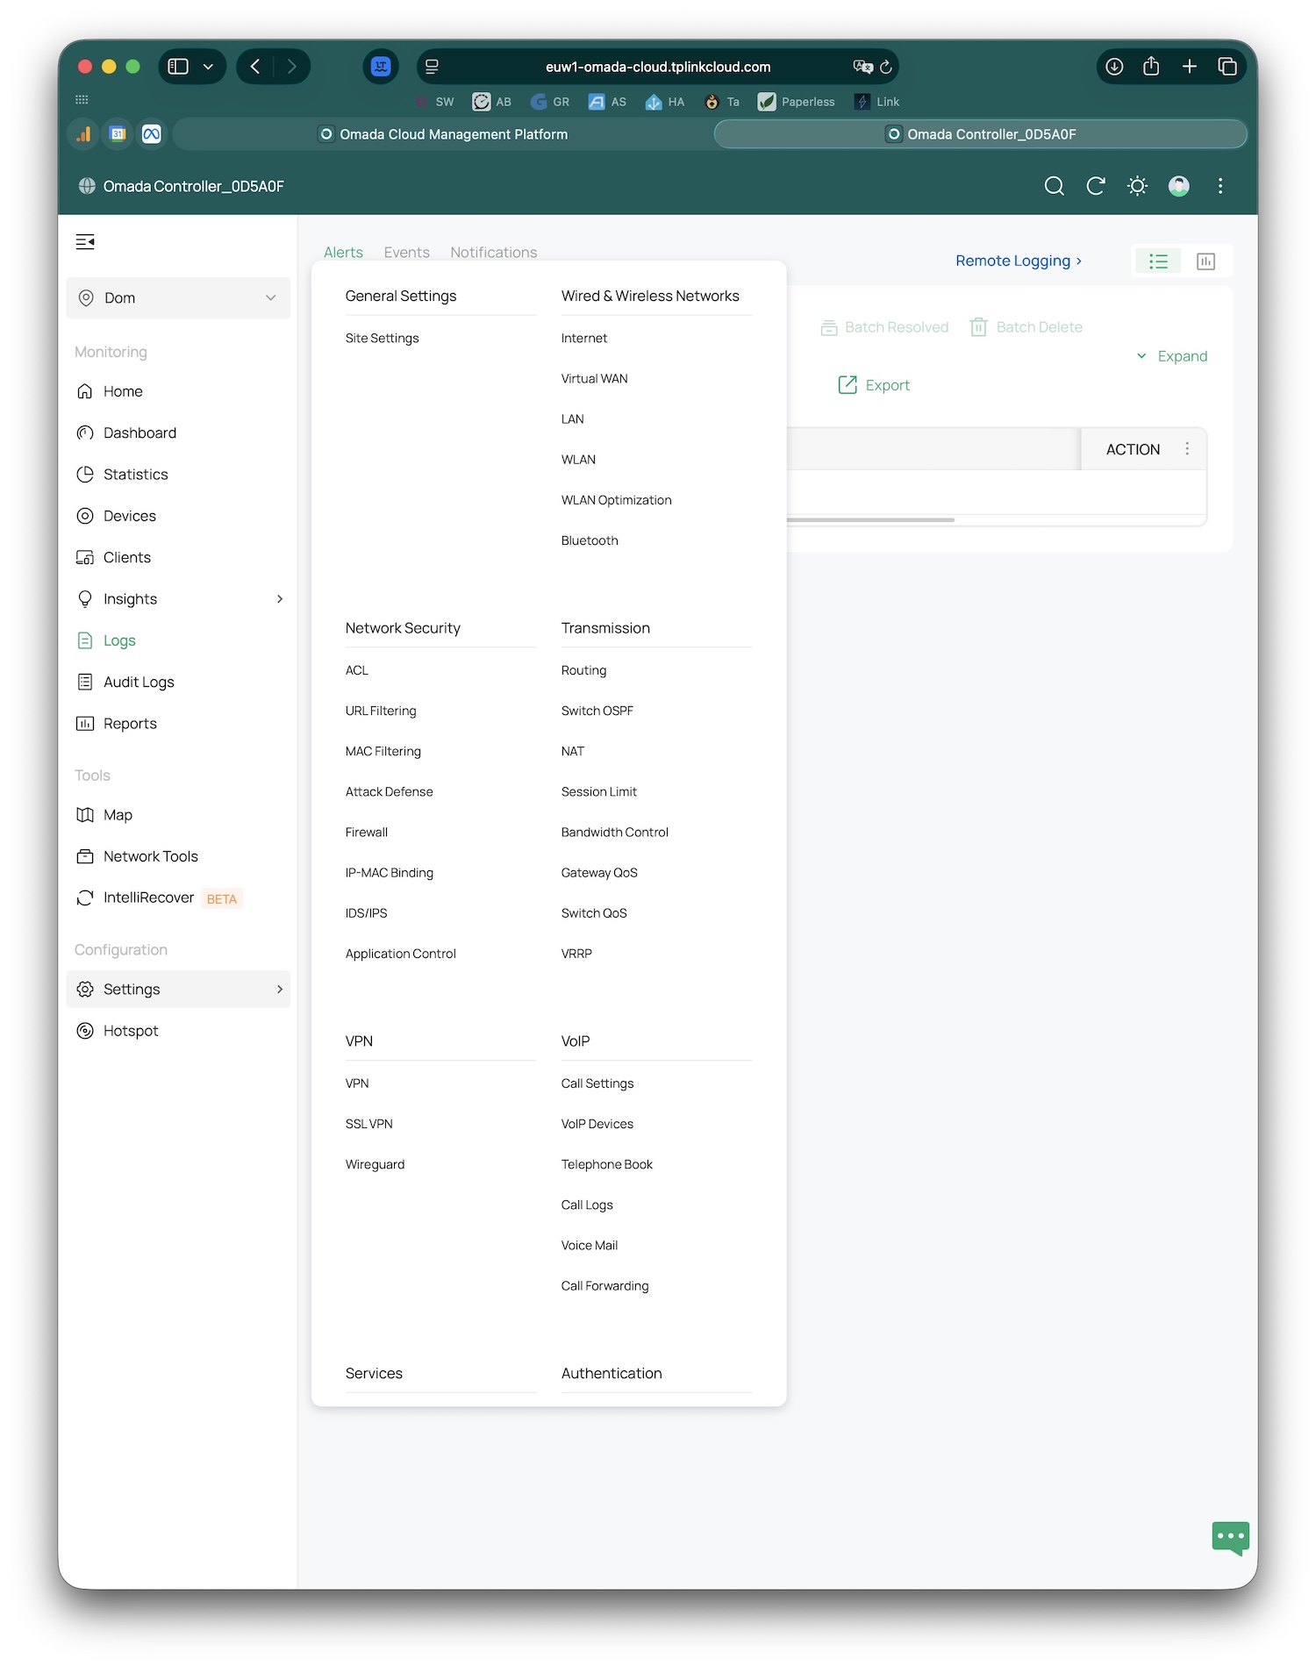This screenshot has width=1316, height=1666.
Task: Switch to the Events tab
Action: 406,253
